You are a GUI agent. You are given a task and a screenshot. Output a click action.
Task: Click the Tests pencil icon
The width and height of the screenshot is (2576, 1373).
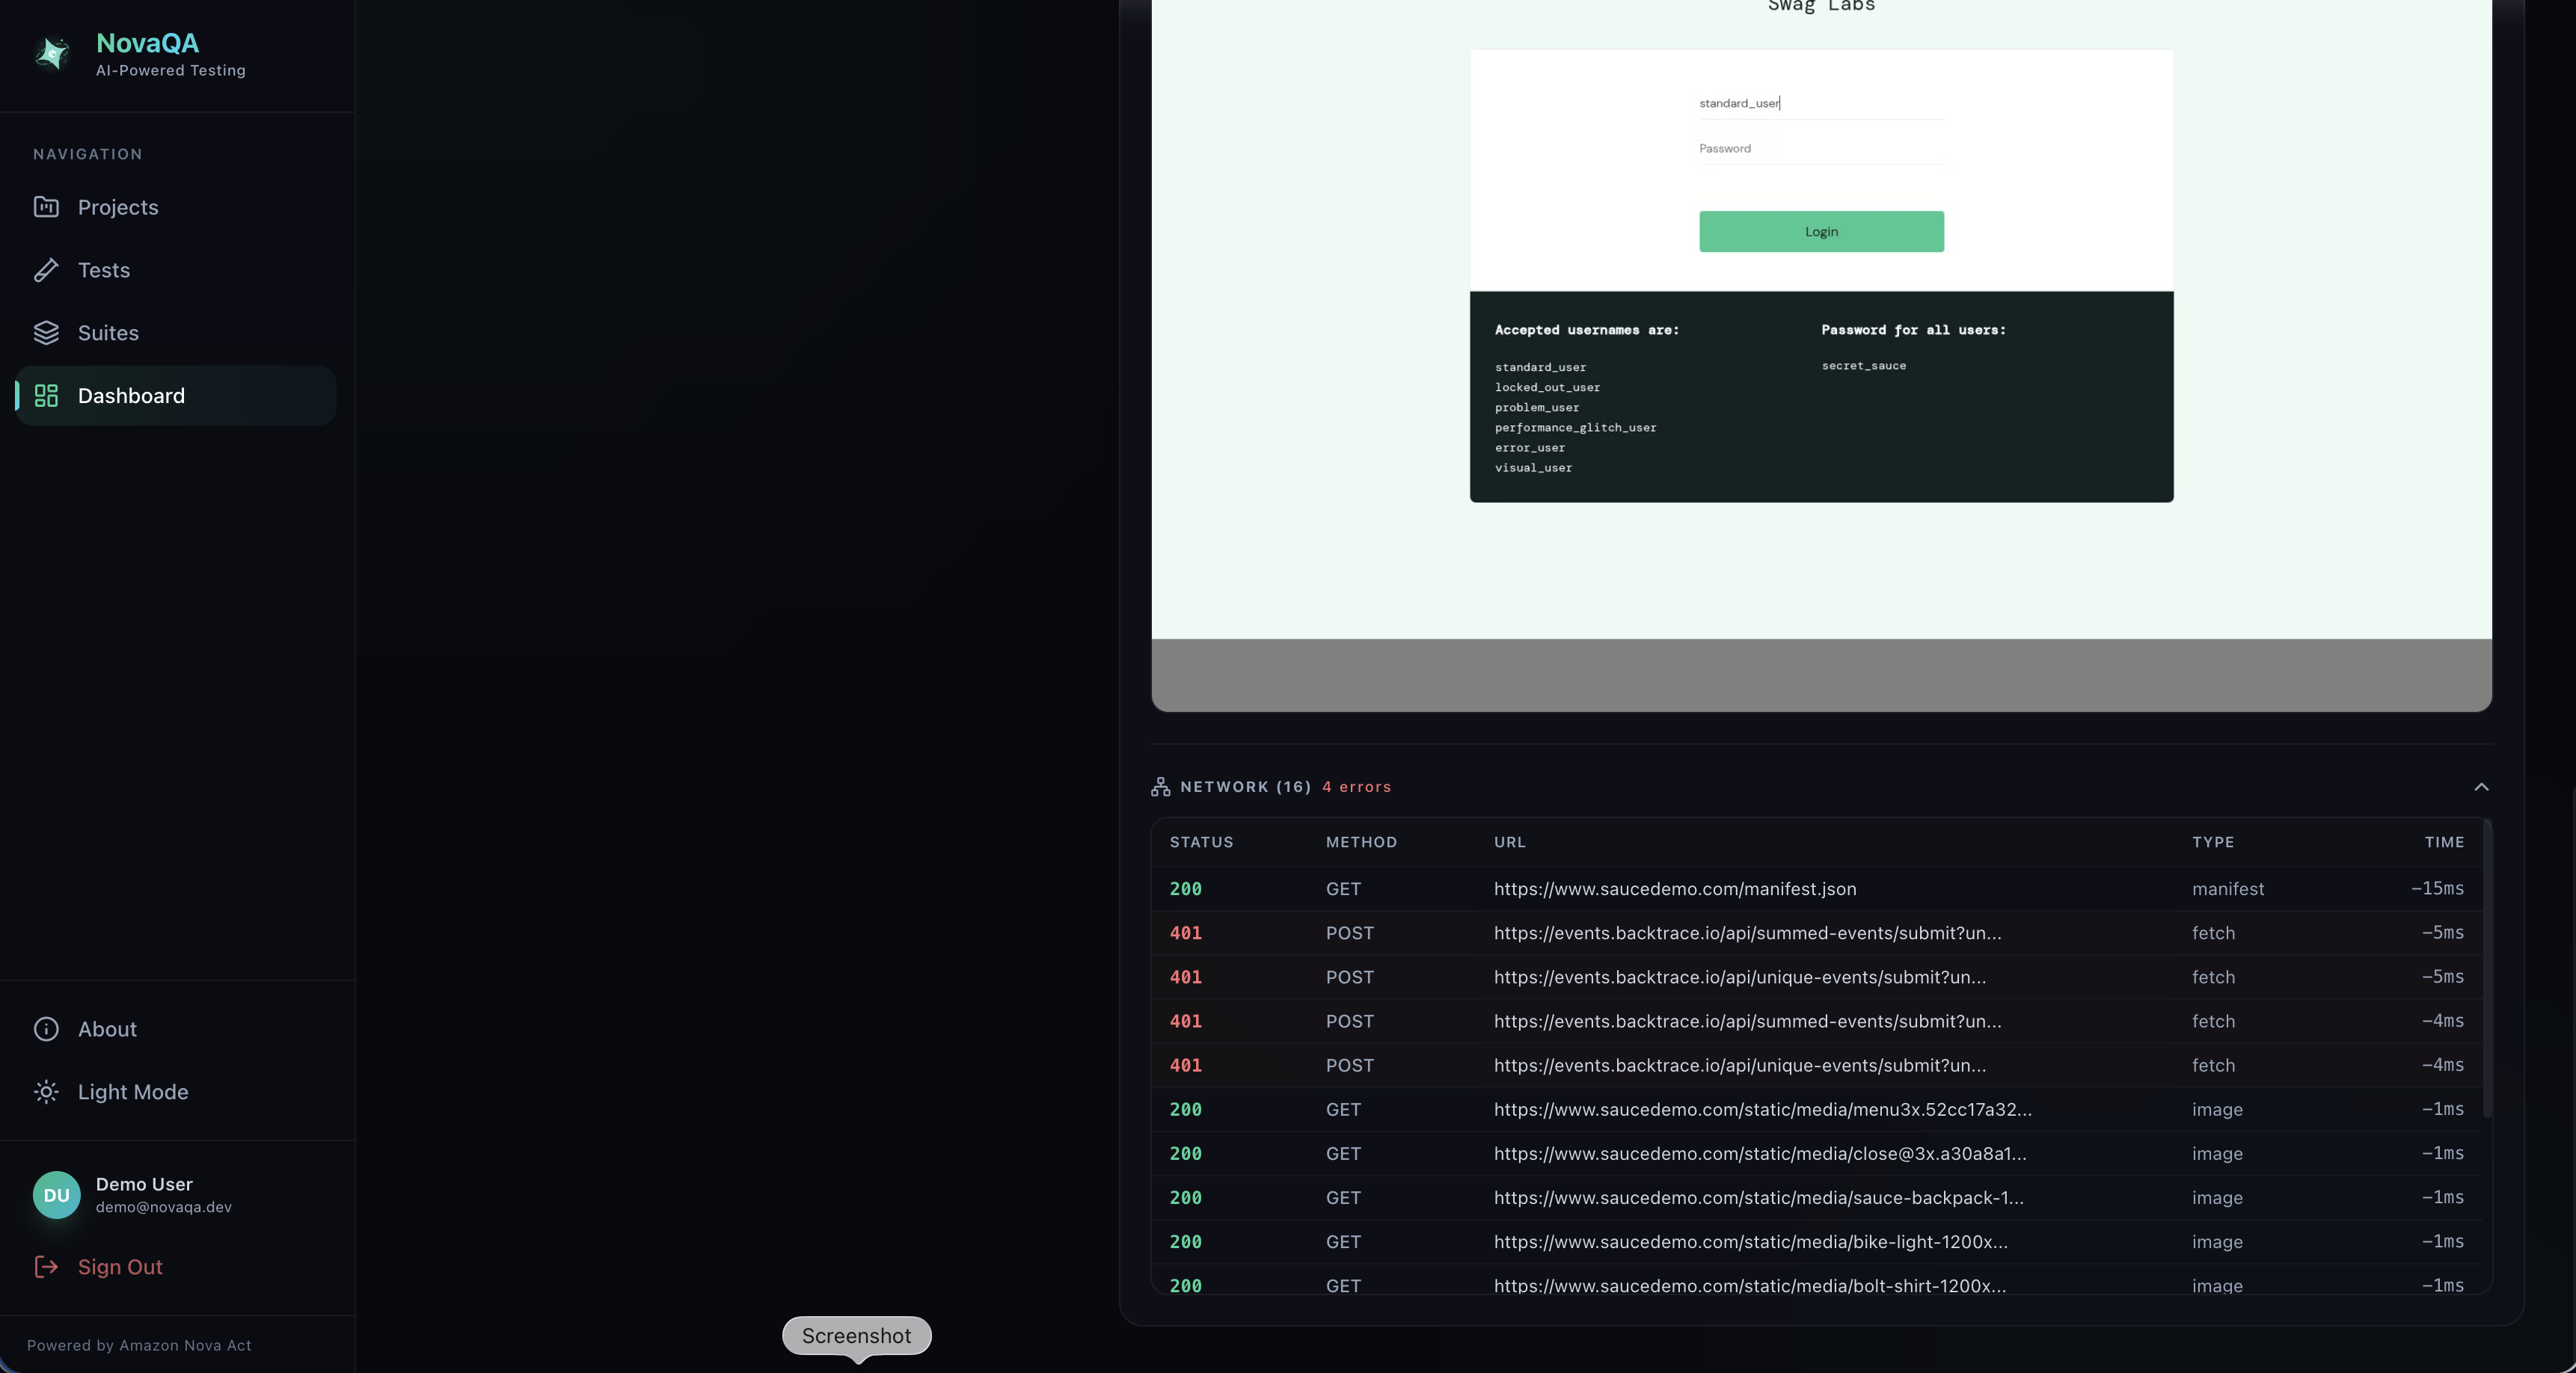tap(46, 270)
